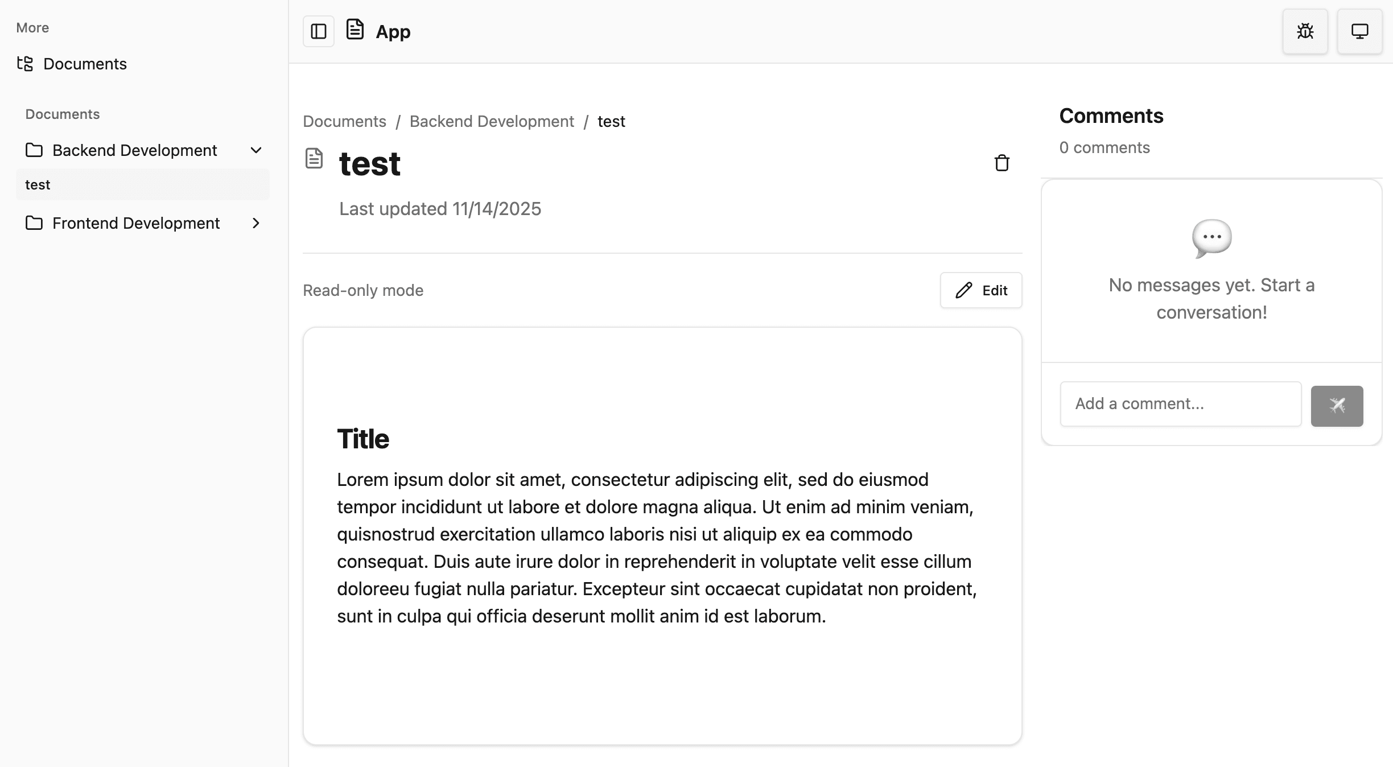Focus the Add a comment field
This screenshot has width=1393, height=767.
click(x=1180, y=404)
